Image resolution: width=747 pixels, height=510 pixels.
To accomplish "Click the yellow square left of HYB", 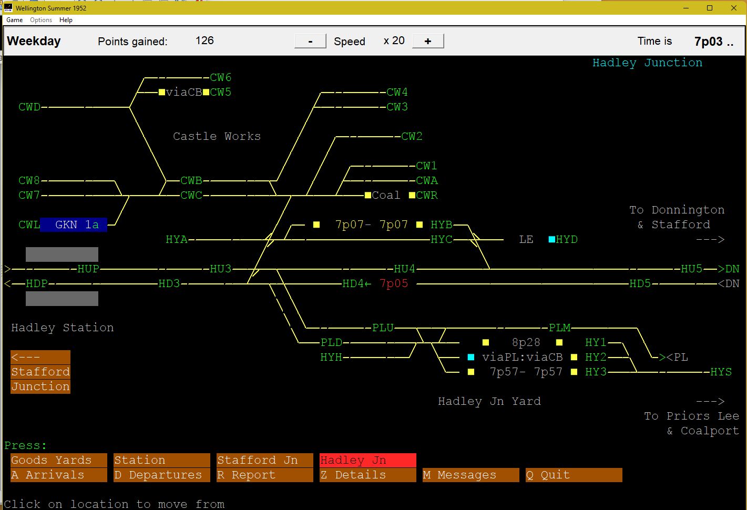I will [x=419, y=225].
